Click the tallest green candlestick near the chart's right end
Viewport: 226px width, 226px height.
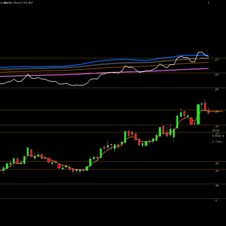[198, 114]
